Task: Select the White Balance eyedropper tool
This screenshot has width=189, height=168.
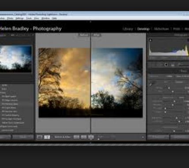Action: click(x=151, y=84)
